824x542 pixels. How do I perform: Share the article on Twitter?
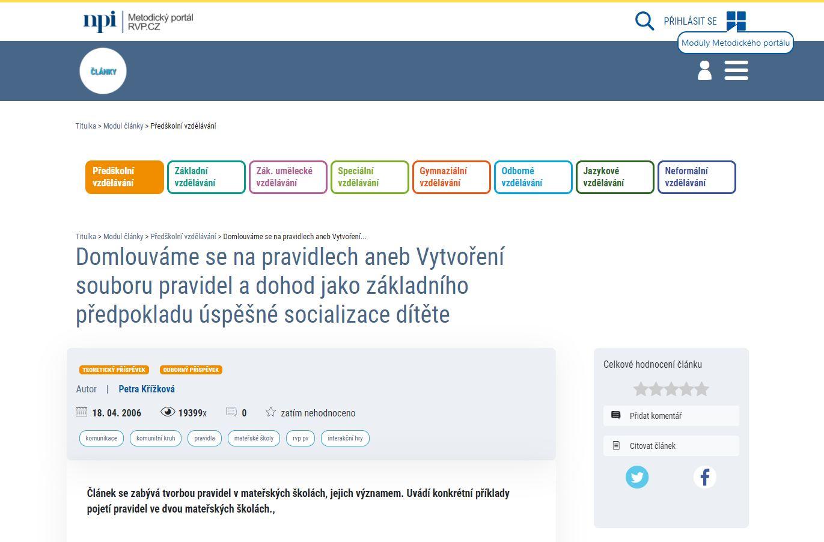637,477
